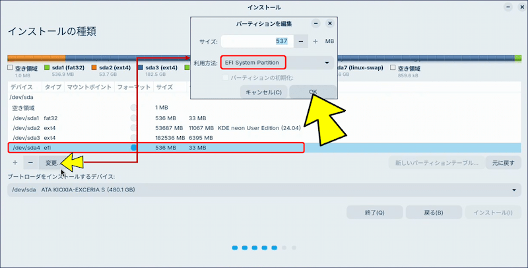Click the サイズ column header
This screenshot has width=528, height=268.
pos(164,87)
